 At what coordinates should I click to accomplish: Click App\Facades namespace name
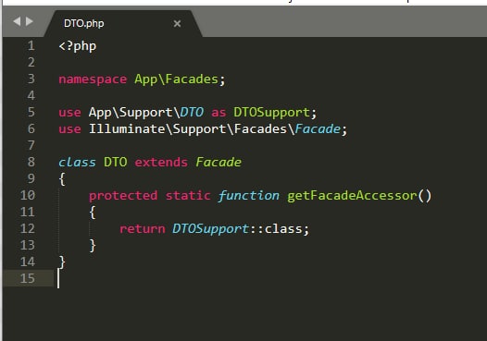176,79
